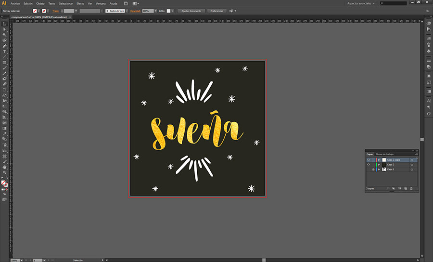Expand the Capa 1 layer contents
The height and width of the screenshot is (262, 433).
pyautogui.click(x=379, y=170)
